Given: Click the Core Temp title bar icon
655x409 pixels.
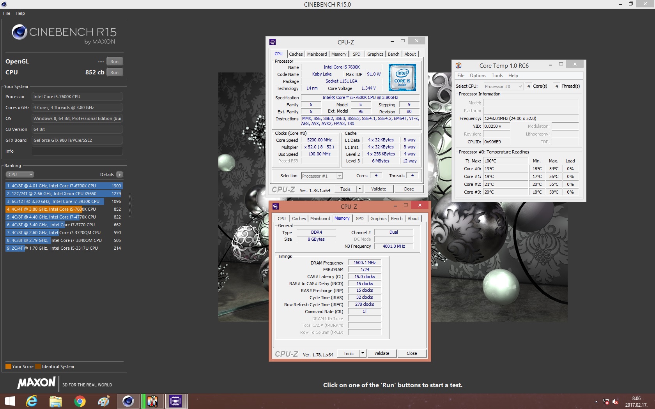Looking at the screenshot, I should [x=458, y=65].
